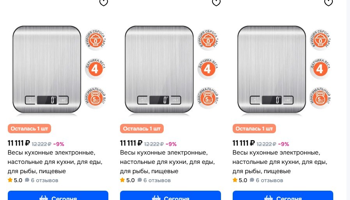This screenshot has height=200, width=350.
Task: Click basket icon in first Сегодня button
Action: 44,198
